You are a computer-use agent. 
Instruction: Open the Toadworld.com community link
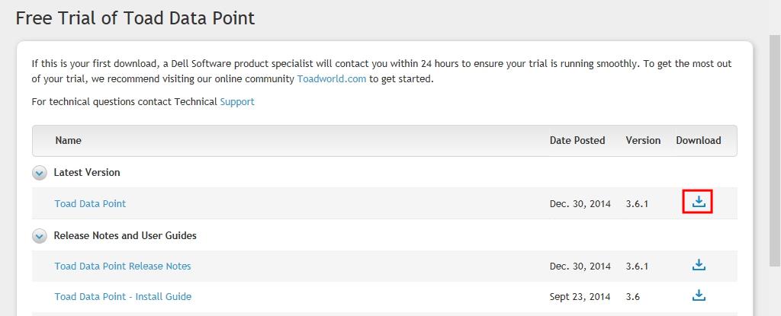coord(331,78)
